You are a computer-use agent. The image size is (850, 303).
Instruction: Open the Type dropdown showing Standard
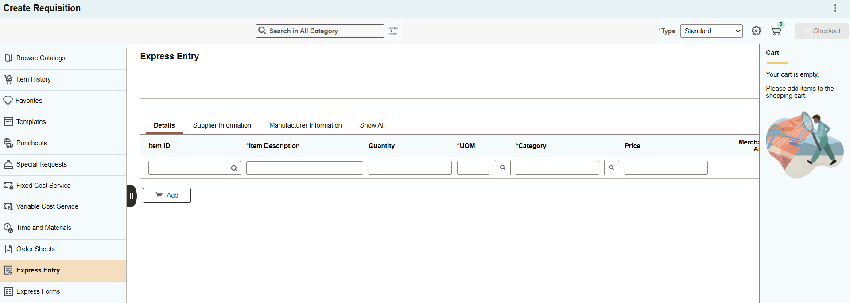[711, 31]
